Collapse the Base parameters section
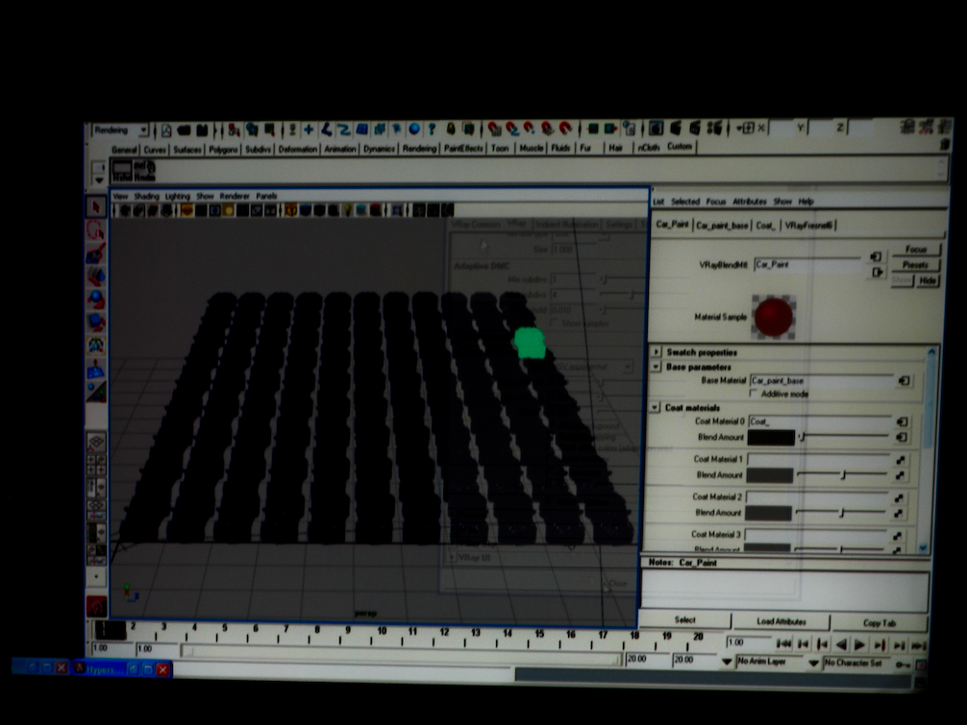Screen dimensions: 967x725 (x=656, y=367)
